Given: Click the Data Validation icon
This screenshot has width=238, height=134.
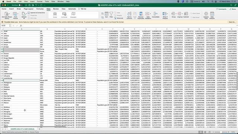Looking at the screenshot, I should pyautogui.click(x=147, y=14).
